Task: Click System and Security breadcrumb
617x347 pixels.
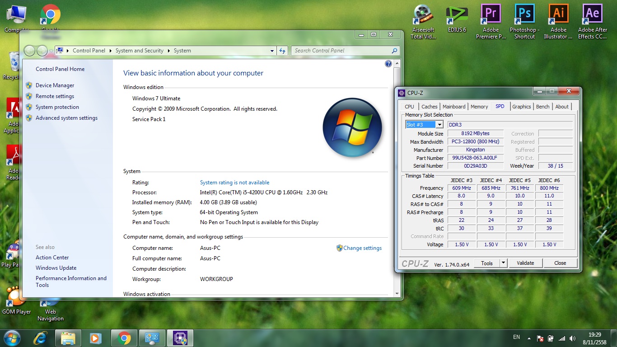Action: tap(140, 51)
